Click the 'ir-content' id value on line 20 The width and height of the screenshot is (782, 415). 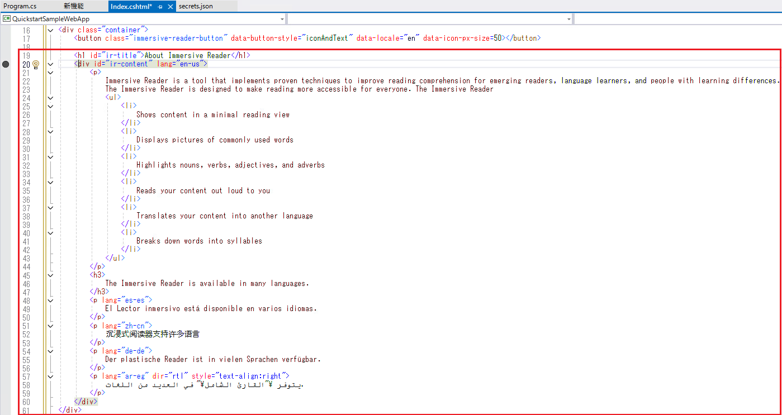click(130, 64)
